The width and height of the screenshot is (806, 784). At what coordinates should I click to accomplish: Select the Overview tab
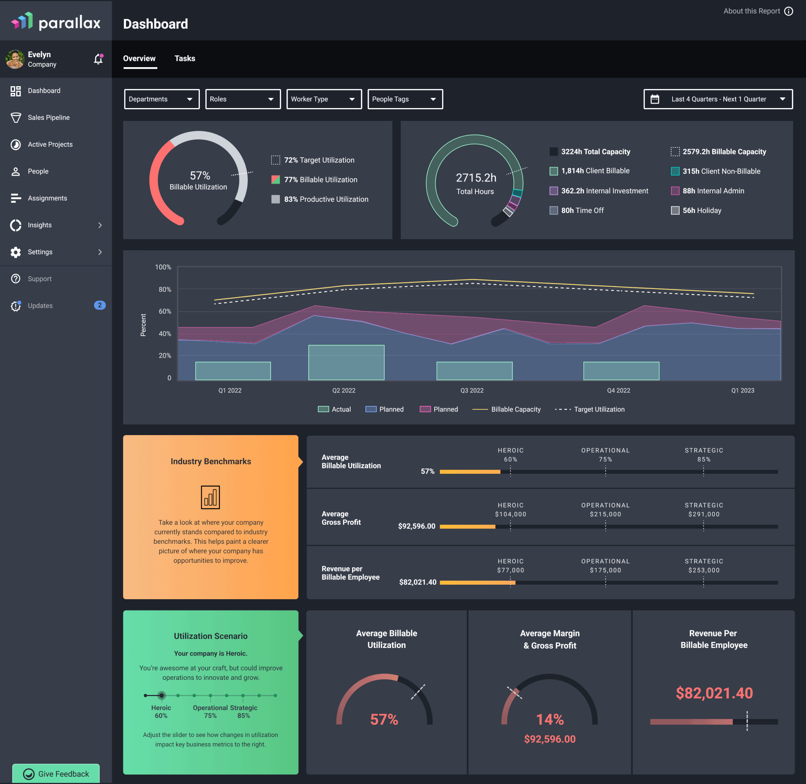(x=139, y=58)
